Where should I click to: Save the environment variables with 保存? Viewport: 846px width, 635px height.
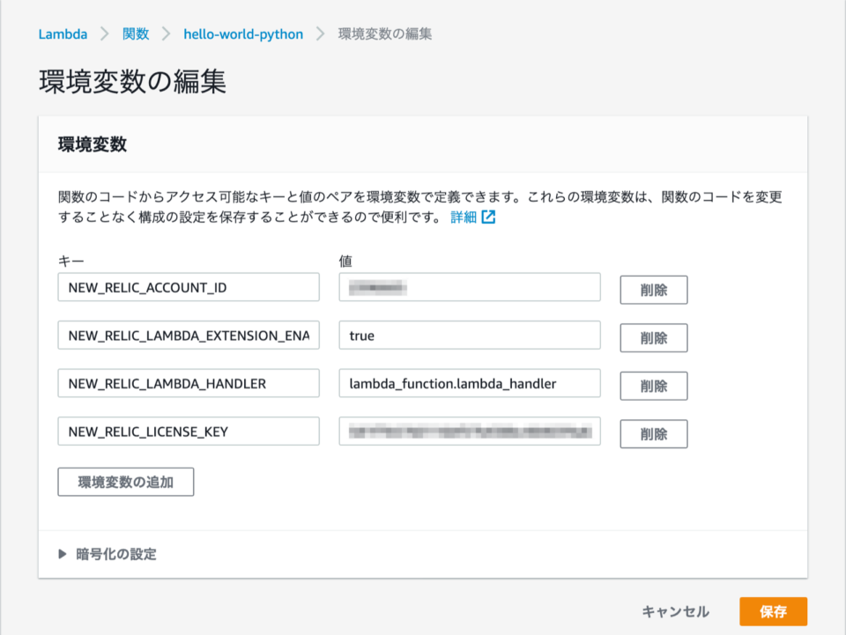coord(774,610)
